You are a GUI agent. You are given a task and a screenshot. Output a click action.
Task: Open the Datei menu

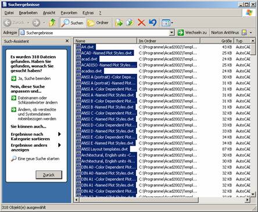point(9,13)
